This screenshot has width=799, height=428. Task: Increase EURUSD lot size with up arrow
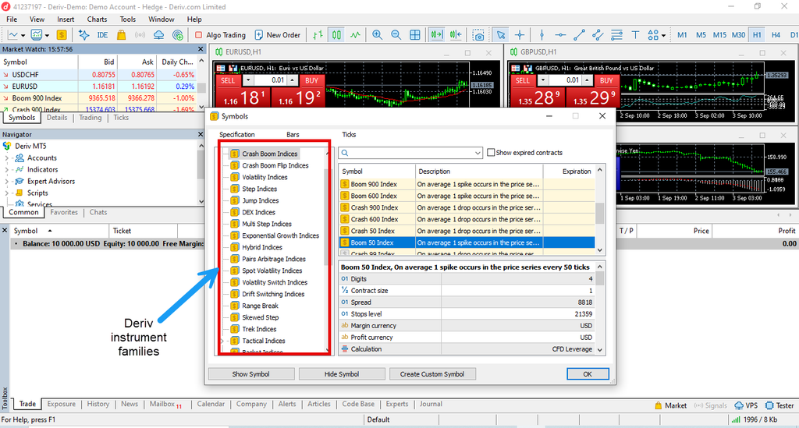tap(293, 80)
